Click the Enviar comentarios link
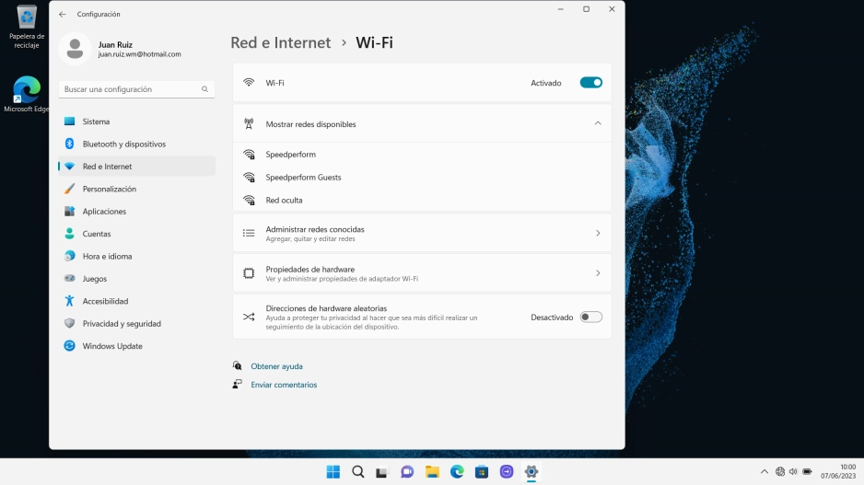Image resolution: width=864 pixels, height=485 pixels. (284, 385)
